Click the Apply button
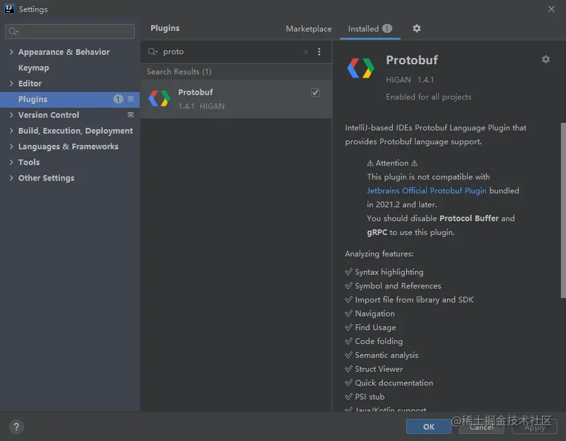The height and width of the screenshot is (441, 566). click(535, 427)
